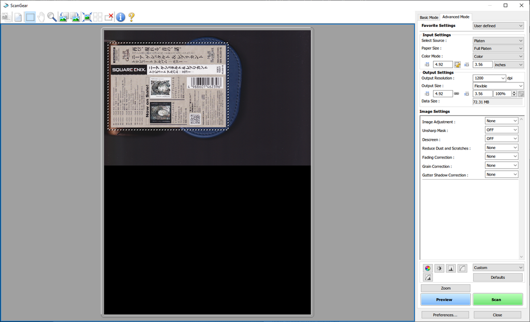Open the Brightness/Contrast adjustment

(439, 268)
